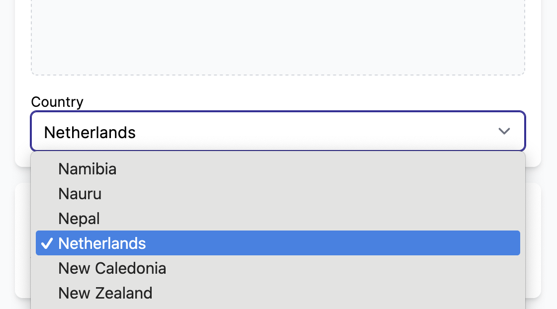Image resolution: width=557 pixels, height=309 pixels.
Task: Pick Nepal from the country options
Action: 79,219
